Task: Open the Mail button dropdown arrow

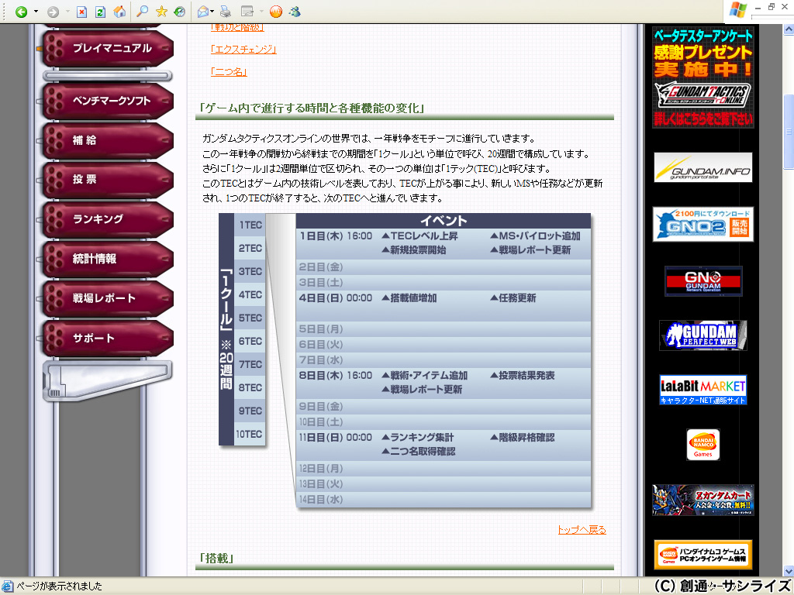Action: pyautogui.click(x=212, y=12)
